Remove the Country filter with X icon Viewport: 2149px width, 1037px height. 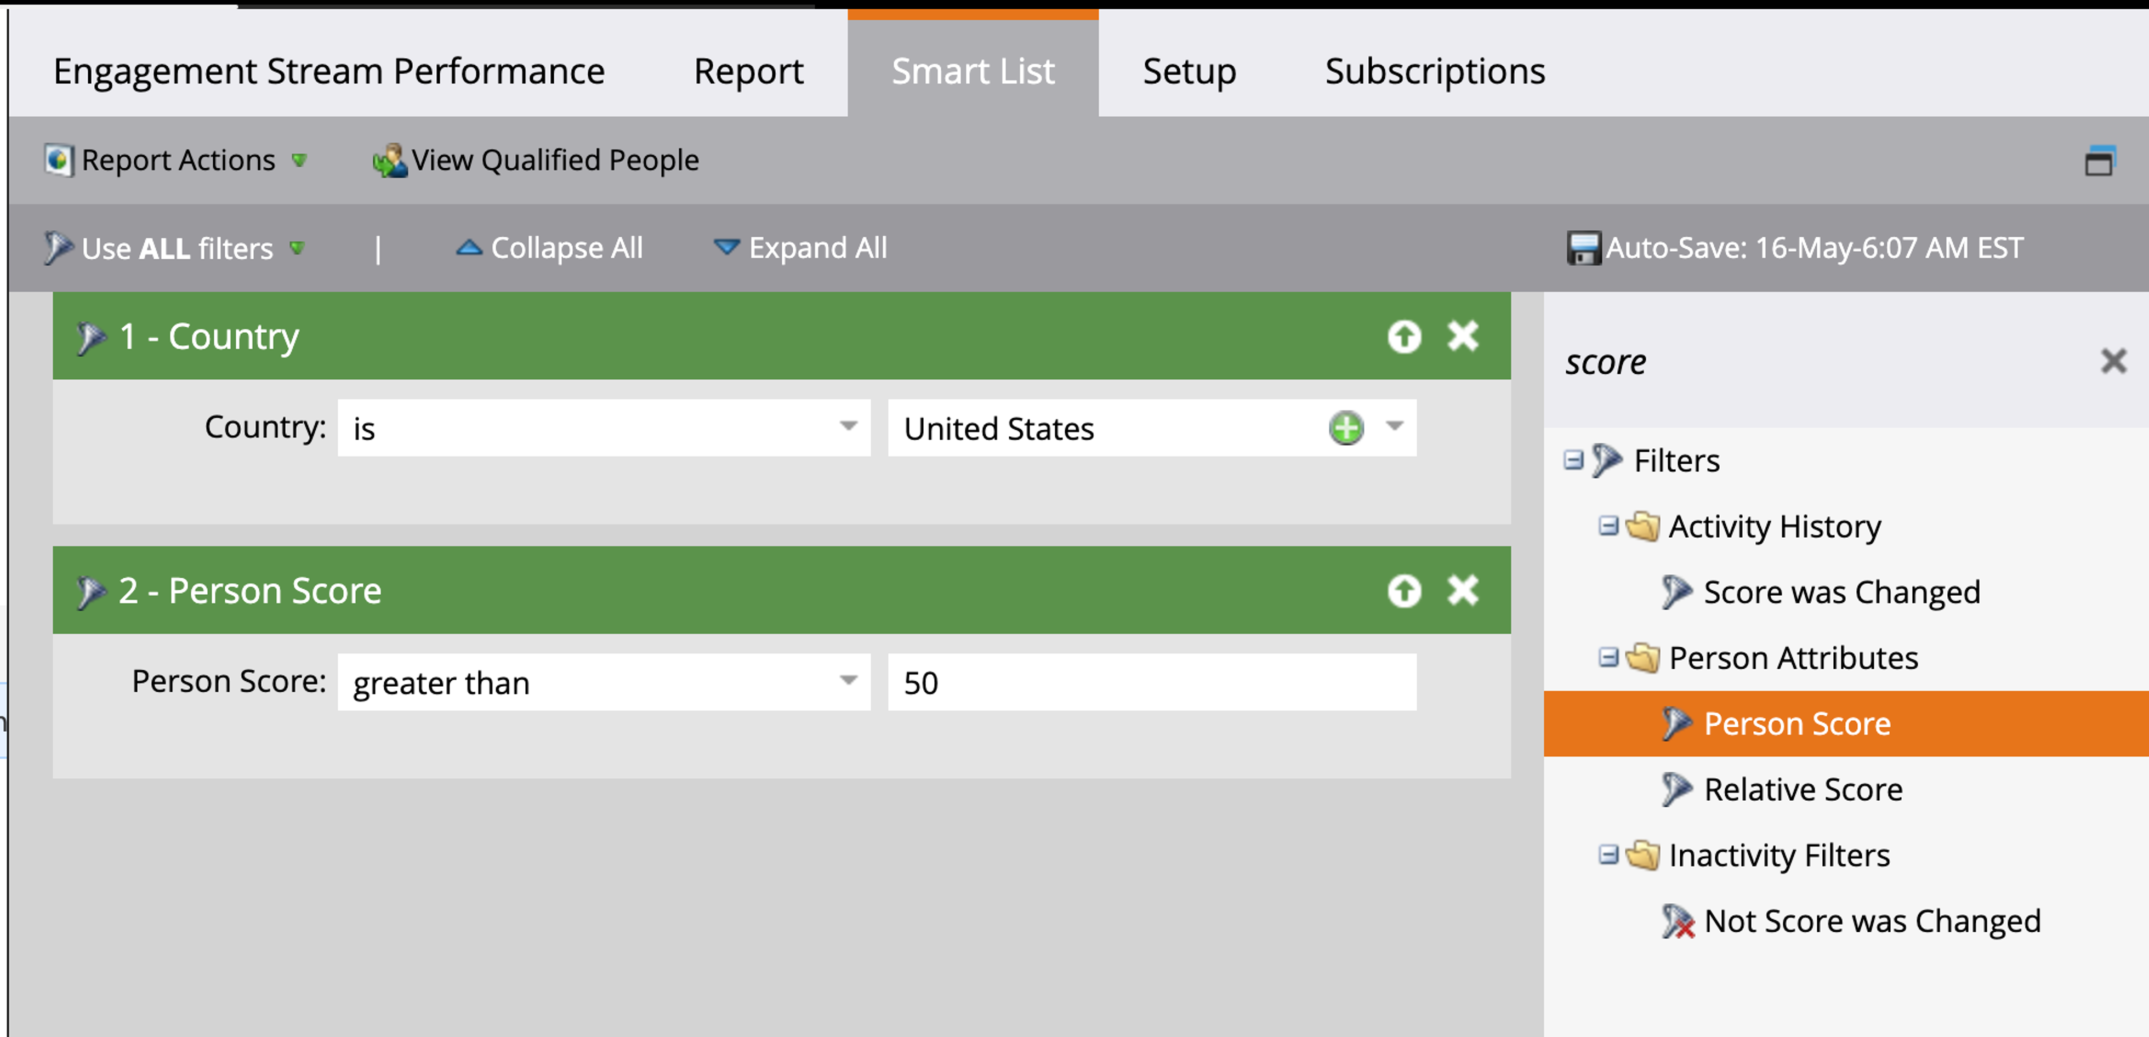pos(1463,336)
